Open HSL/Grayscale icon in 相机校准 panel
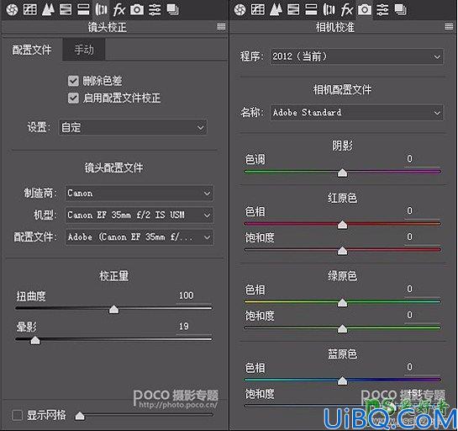This screenshot has width=458, height=431. coord(293,9)
